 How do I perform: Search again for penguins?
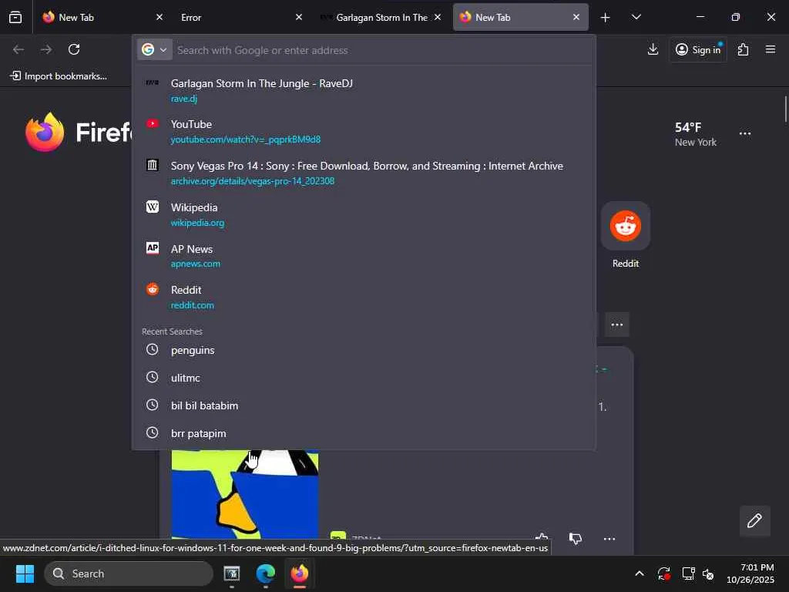click(364, 350)
